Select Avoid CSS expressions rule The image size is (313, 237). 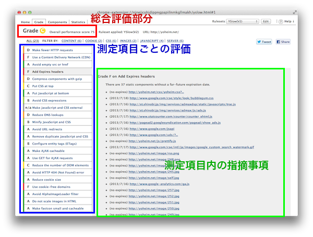point(58,101)
